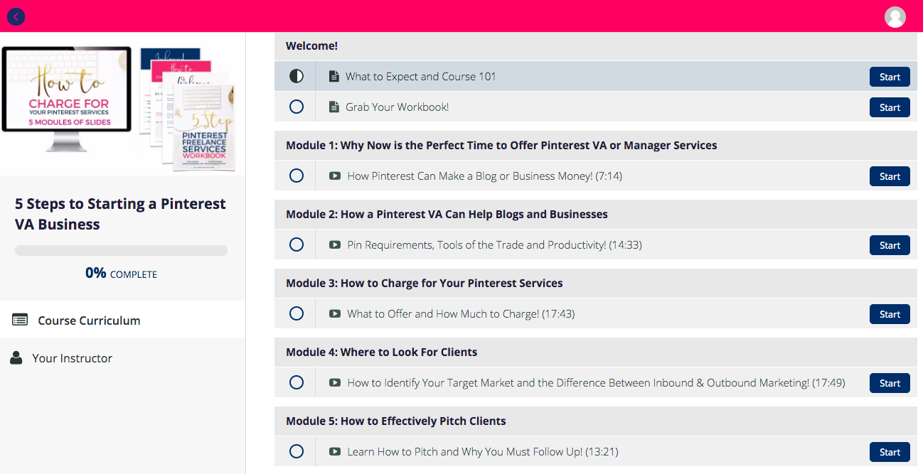Open What to Expect and Course 101 link

coord(421,76)
